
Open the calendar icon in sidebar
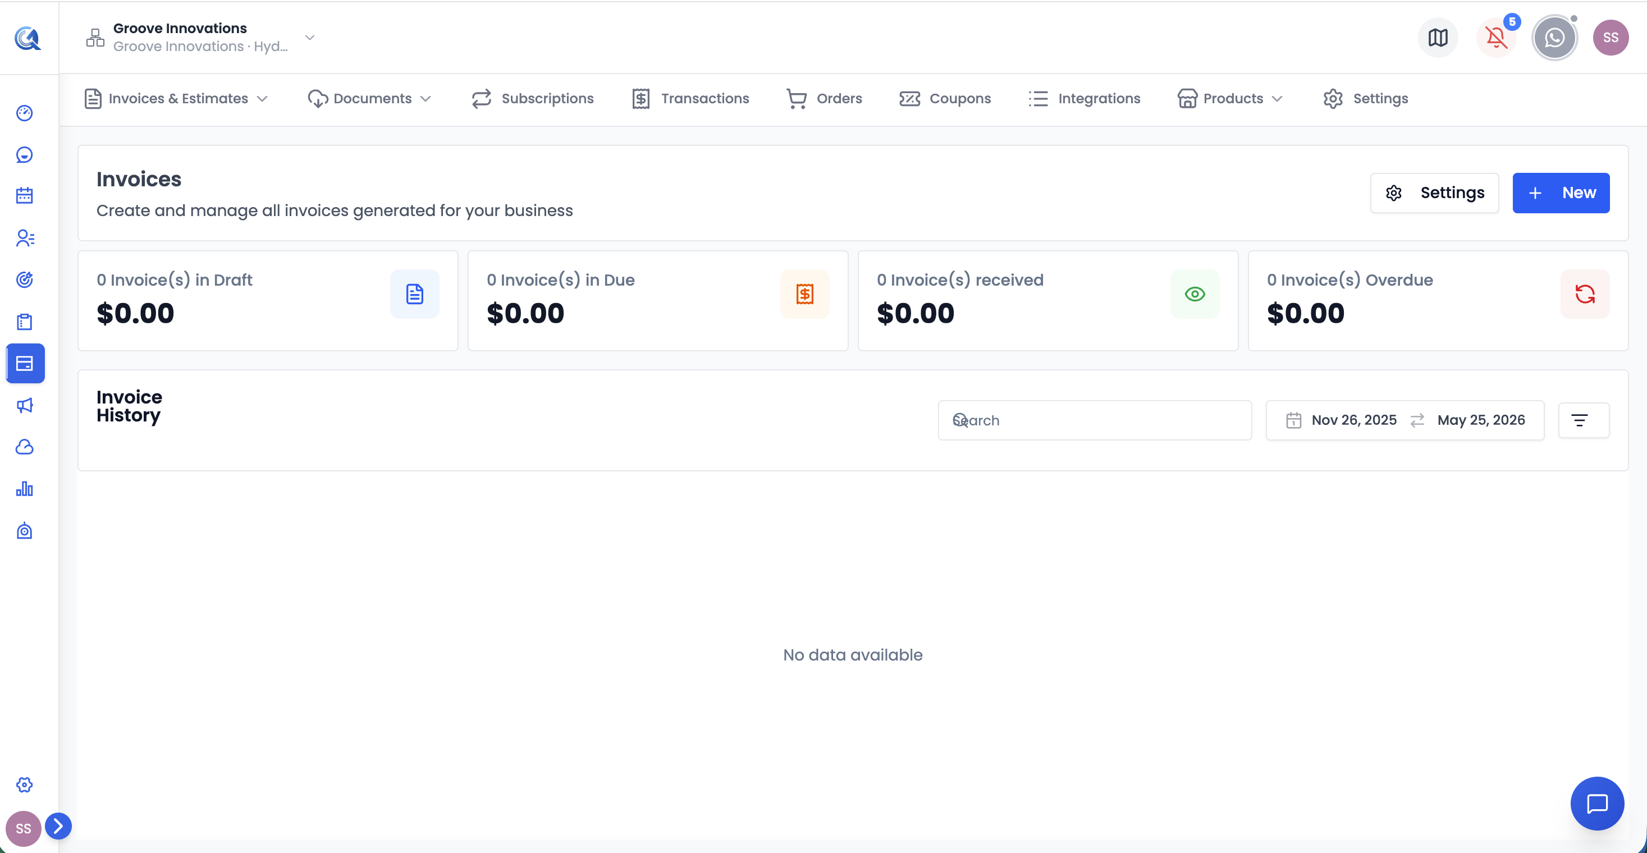click(24, 195)
